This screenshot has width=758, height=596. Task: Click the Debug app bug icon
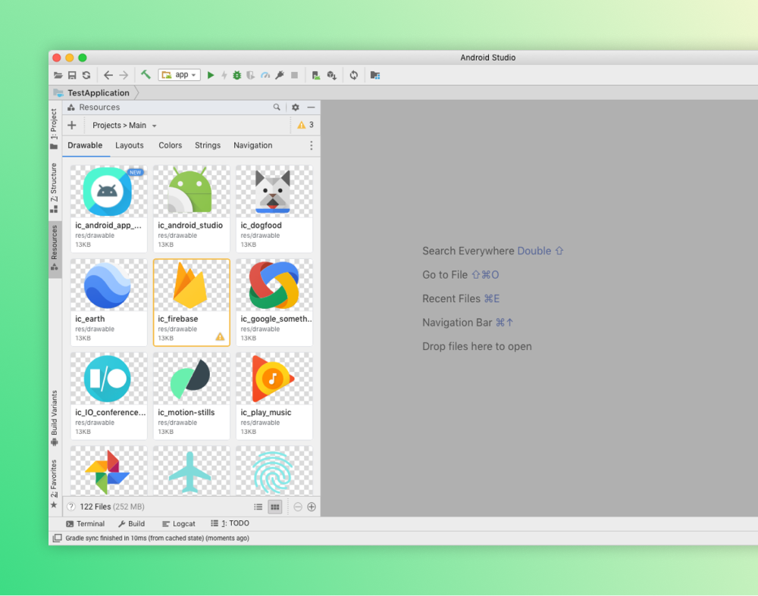237,75
